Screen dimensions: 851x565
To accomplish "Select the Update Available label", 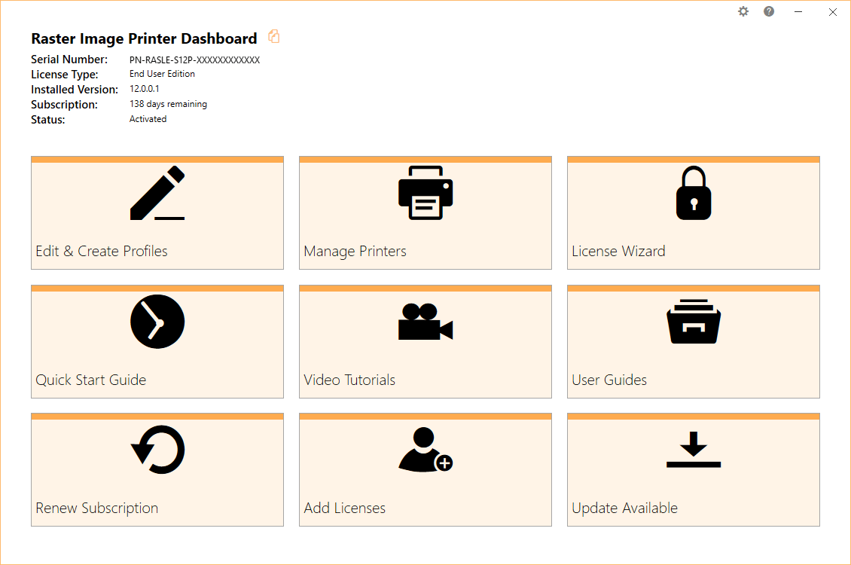I will 624,508.
